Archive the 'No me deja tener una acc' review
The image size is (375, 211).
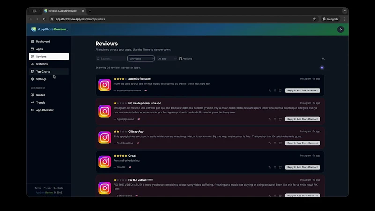(280, 119)
